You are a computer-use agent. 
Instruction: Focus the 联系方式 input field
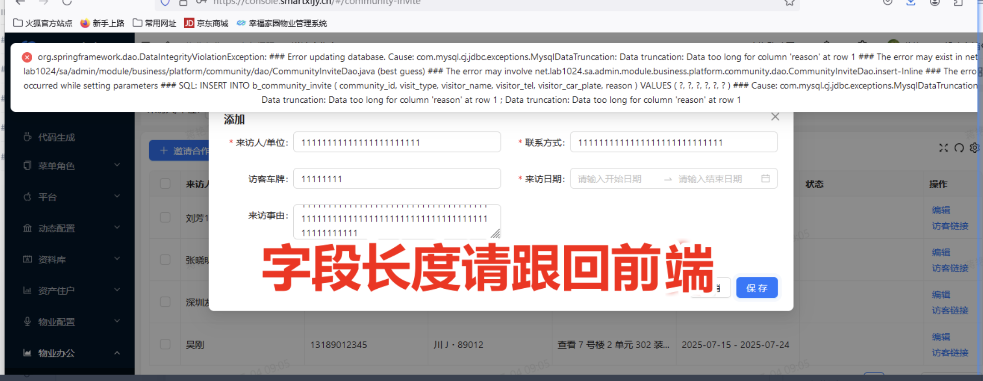[x=674, y=142]
